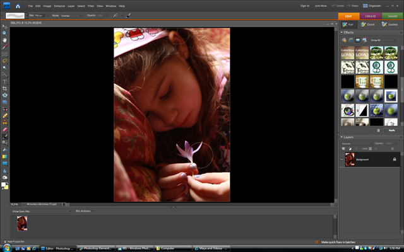Screen dimensions: 404x252
Task: Open the Layer menu
Action: click(71, 6)
